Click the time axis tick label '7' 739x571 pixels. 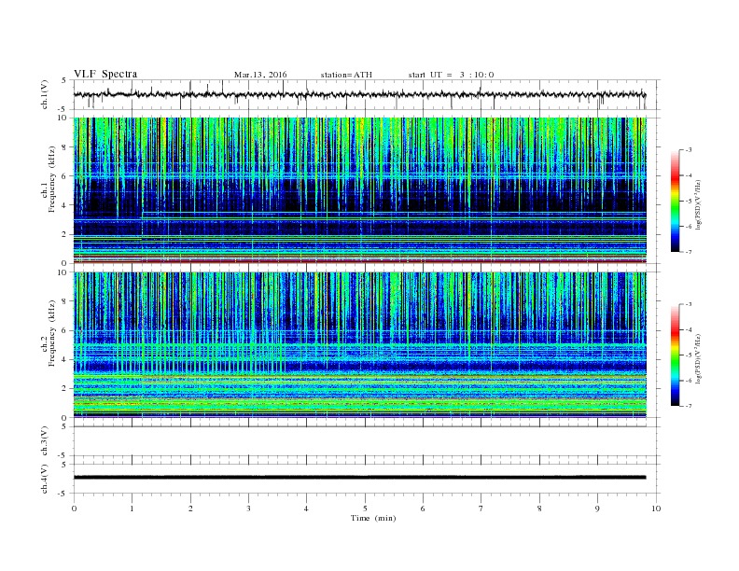[x=481, y=508]
